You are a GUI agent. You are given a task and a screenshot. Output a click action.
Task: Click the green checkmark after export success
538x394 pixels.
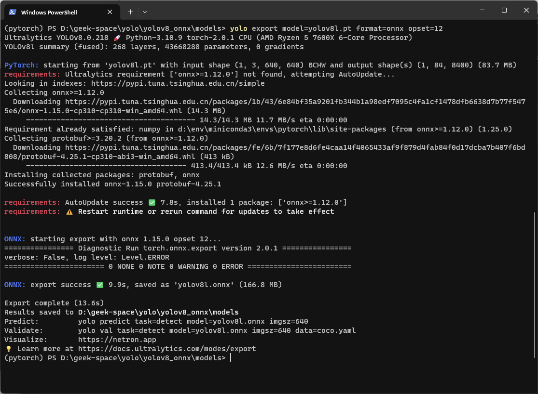tap(100, 285)
